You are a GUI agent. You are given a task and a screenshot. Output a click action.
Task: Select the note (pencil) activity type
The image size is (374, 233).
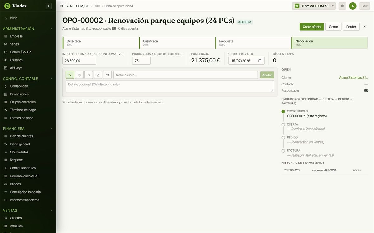point(70,75)
